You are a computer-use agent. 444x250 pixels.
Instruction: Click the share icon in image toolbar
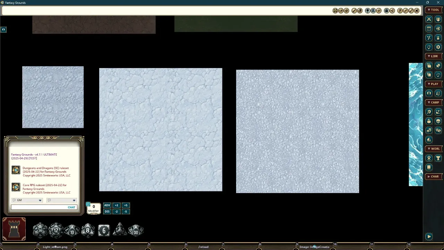pos(392,11)
